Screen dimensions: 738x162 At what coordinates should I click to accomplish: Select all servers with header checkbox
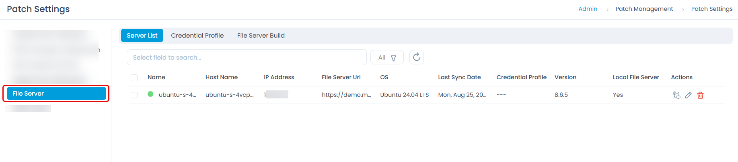point(134,78)
